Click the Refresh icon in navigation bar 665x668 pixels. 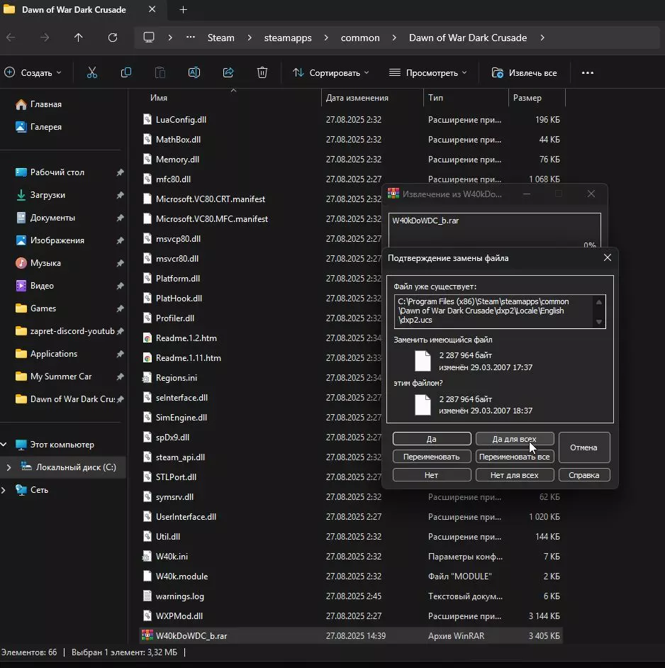(x=113, y=38)
